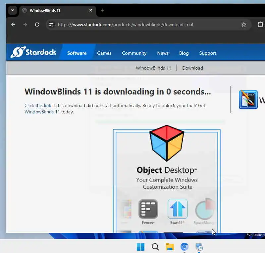Image resolution: width=265 pixels, height=253 pixels.
Task: Open the Support menu item
Action: 208,53
